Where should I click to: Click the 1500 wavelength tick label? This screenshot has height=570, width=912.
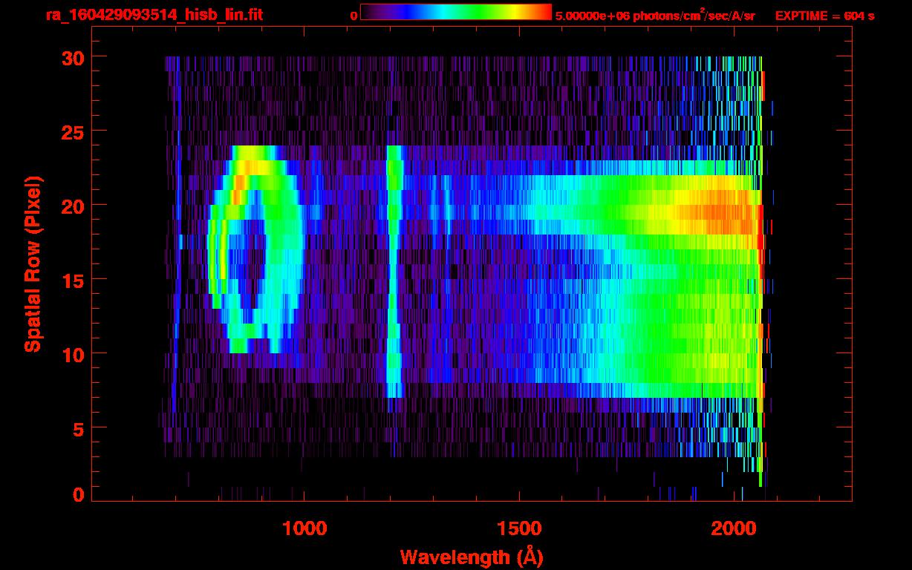(x=519, y=528)
